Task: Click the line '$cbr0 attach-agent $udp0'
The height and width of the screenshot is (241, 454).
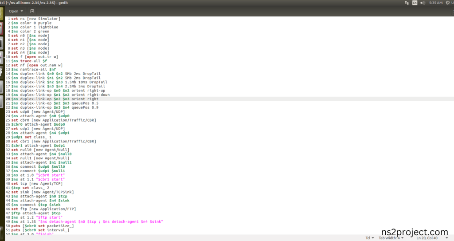Action: point(38,124)
